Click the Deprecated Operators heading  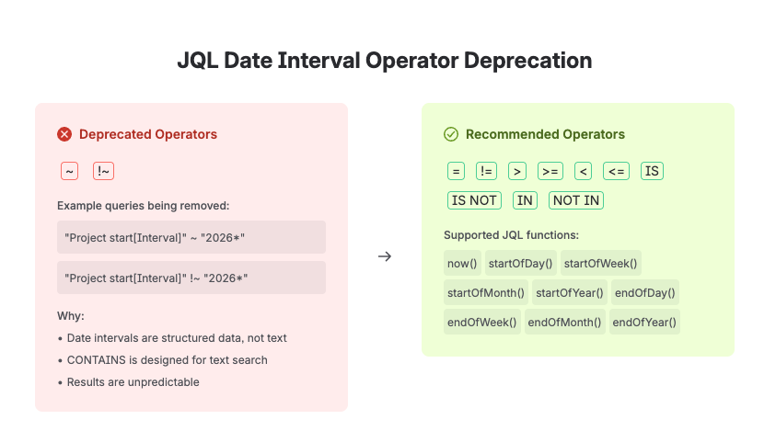click(x=148, y=134)
